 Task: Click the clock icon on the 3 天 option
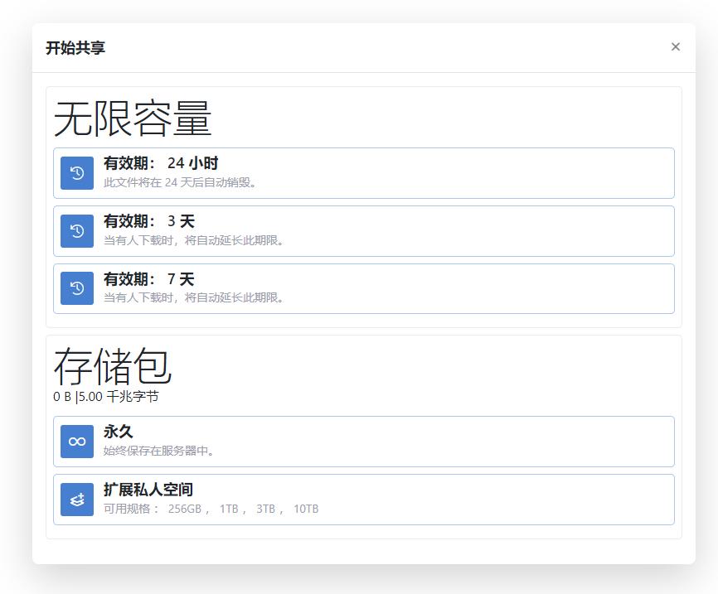(76, 231)
